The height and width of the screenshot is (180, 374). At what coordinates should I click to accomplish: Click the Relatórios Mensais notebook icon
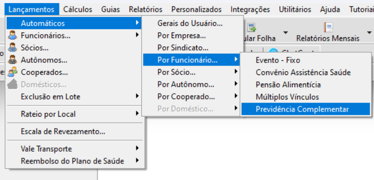click(x=328, y=27)
